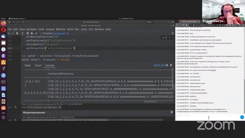Click the list settings icon in notebook toolbar

coord(23,33)
